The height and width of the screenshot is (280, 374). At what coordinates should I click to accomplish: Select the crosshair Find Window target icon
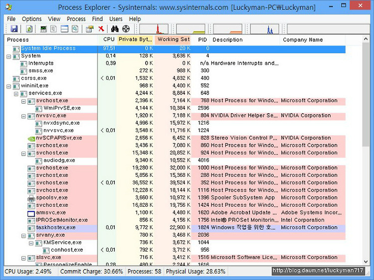click(x=126, y=29)
